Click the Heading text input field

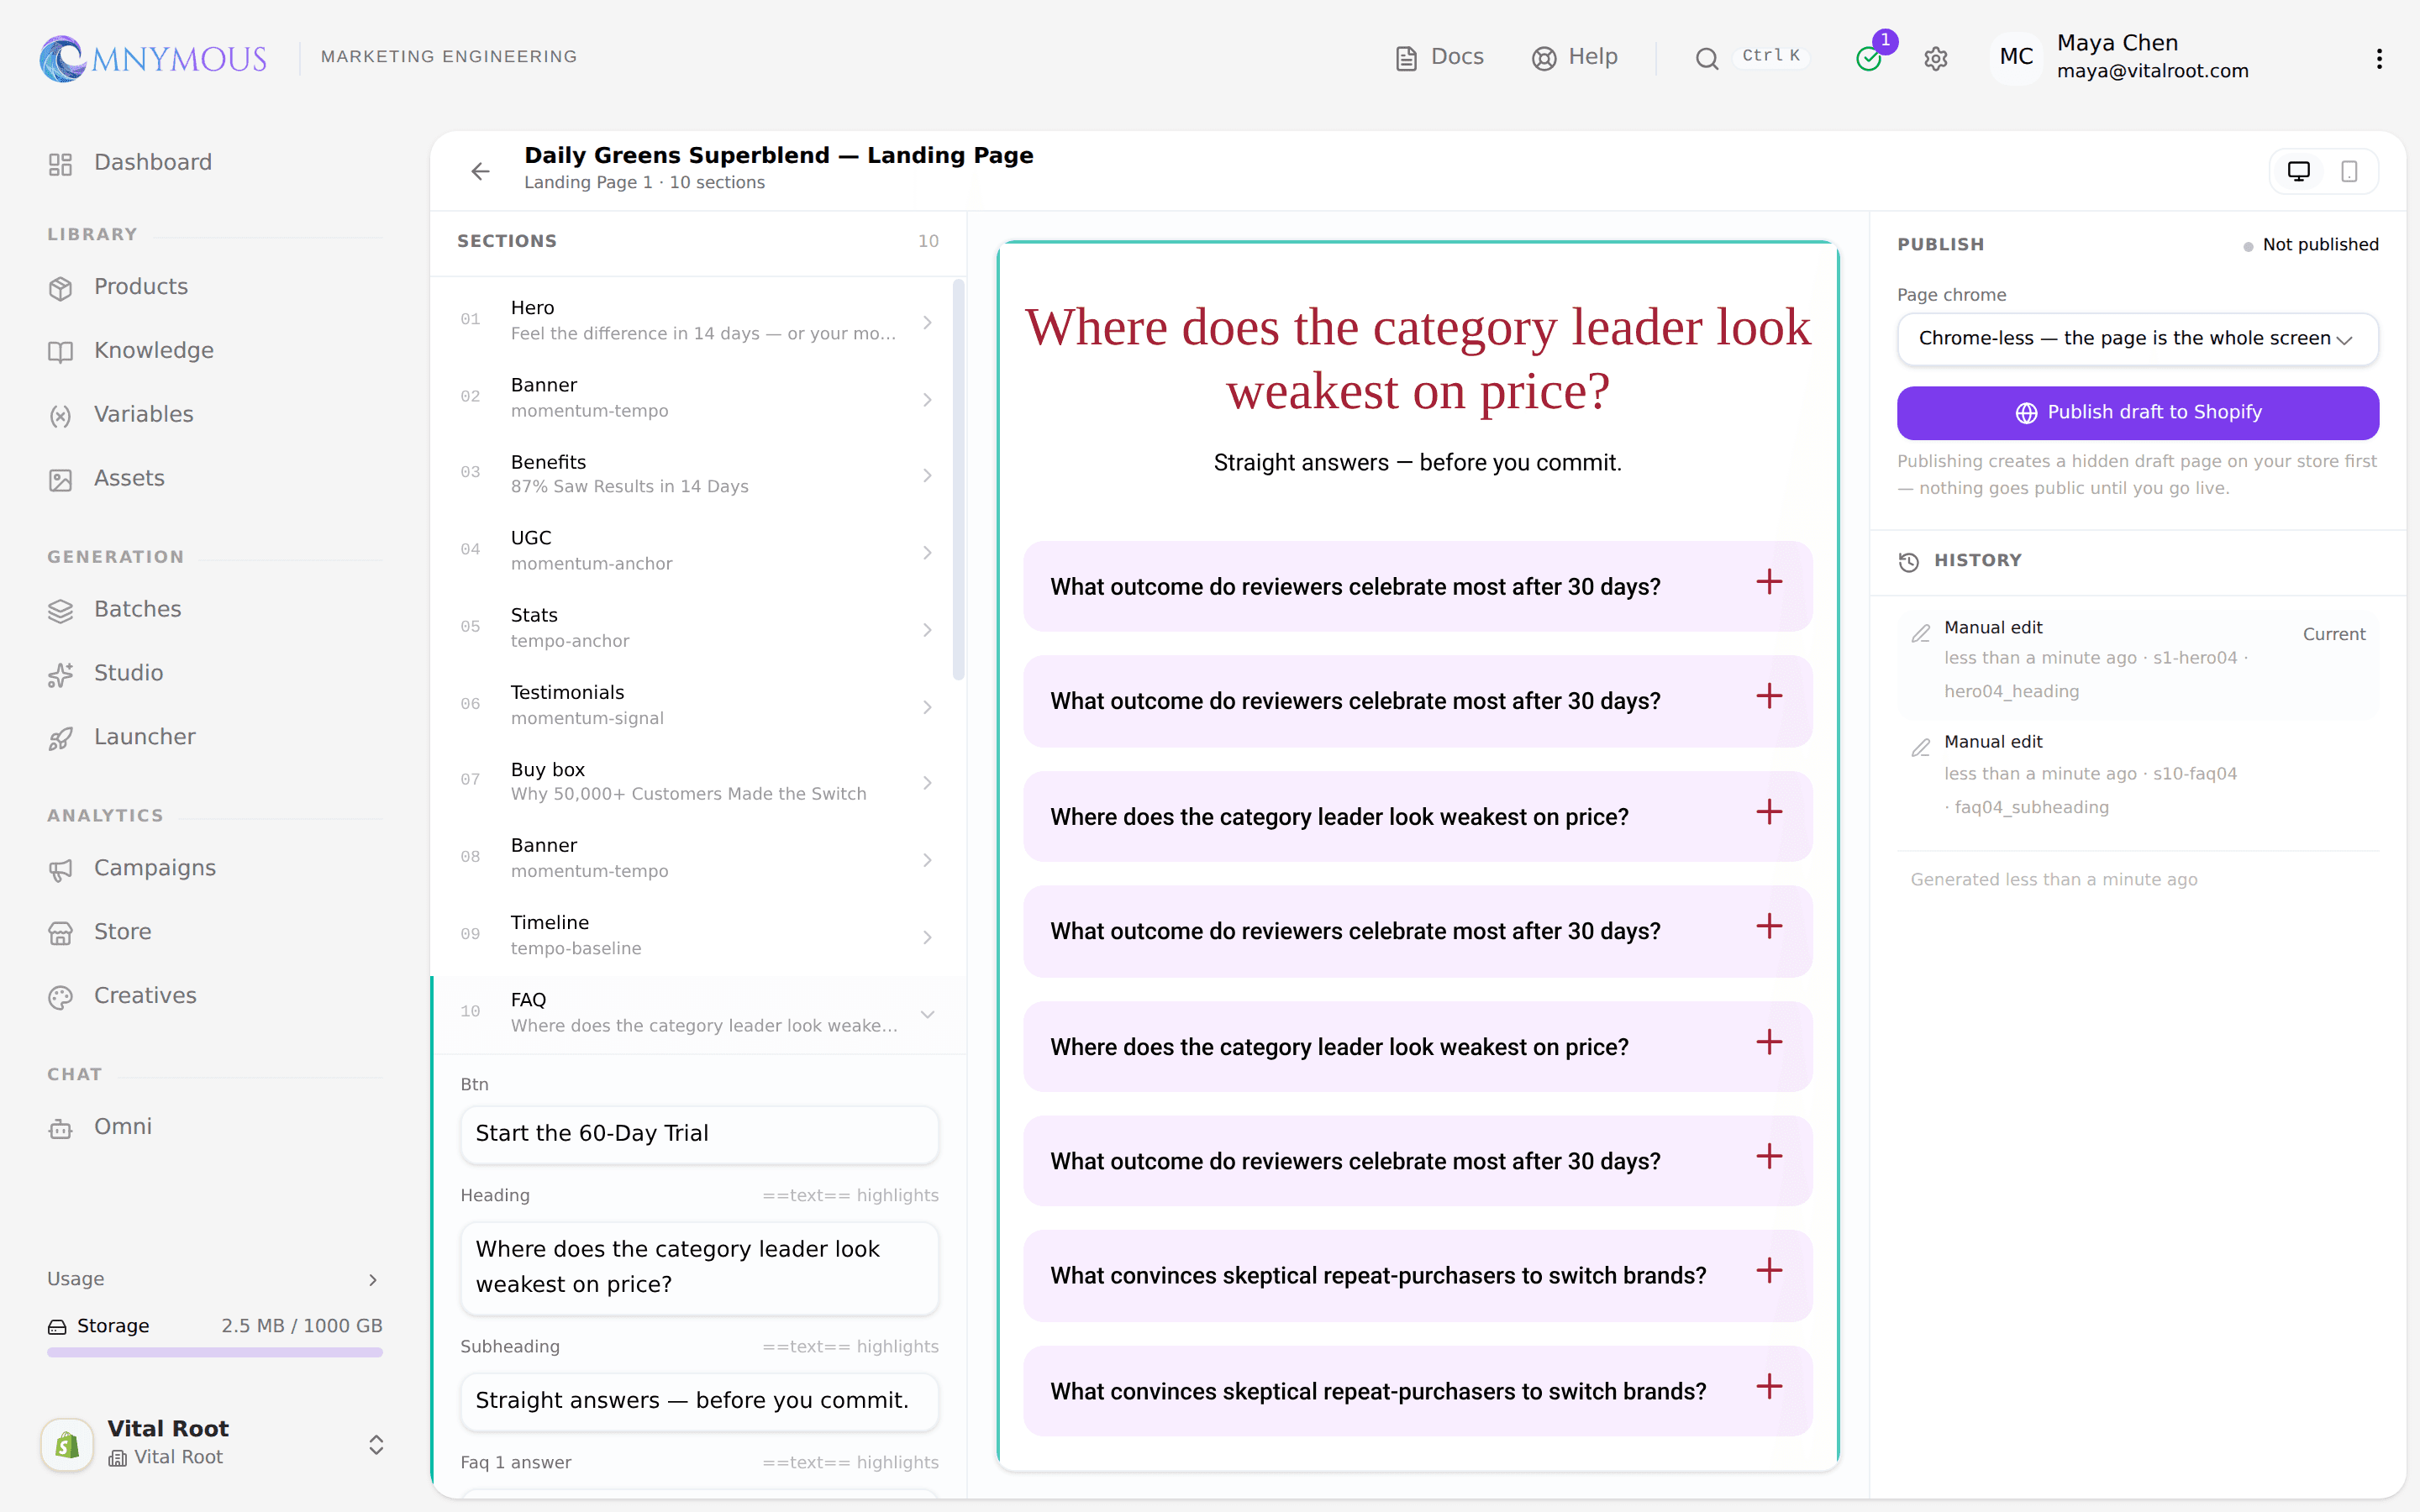pos(699,1267)
